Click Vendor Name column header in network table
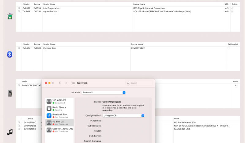The height and width of the screenshot is (143, 245). (x=49, y=4)
